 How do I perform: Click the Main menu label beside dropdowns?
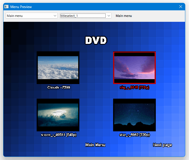click(124, 16)
